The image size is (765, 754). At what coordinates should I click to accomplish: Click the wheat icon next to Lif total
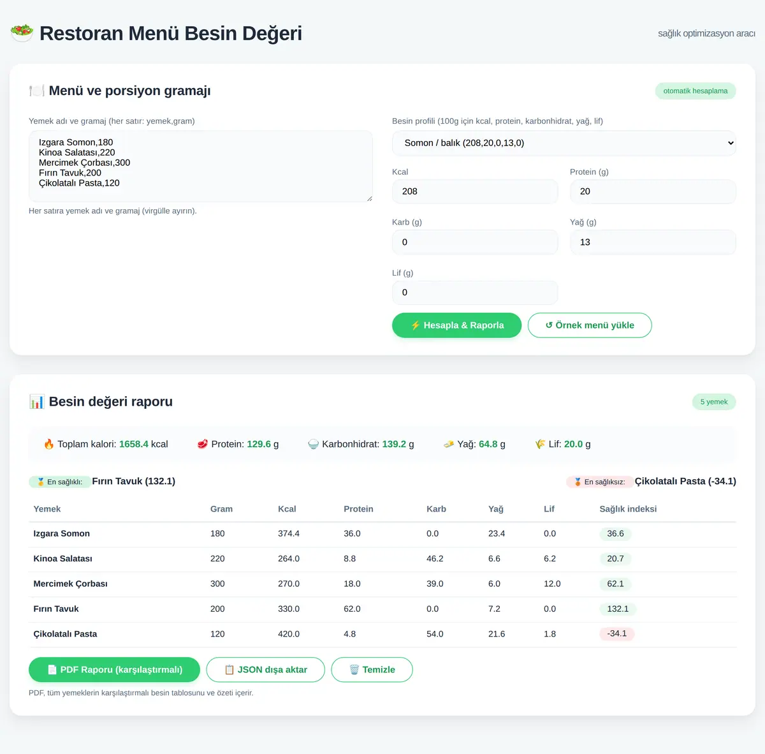(x=541, y=444)
